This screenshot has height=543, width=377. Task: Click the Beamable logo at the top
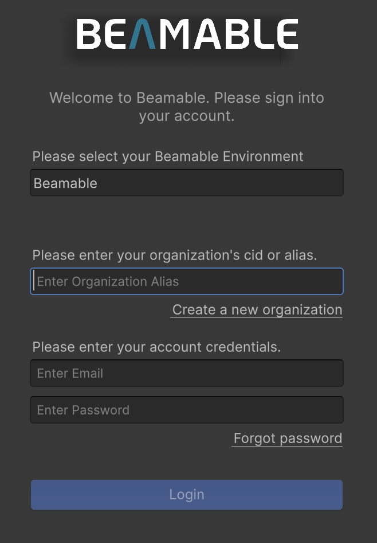click(x=187, y=34)
